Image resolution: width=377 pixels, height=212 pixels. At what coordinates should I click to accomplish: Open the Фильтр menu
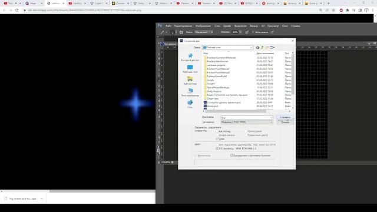pyautogui.click(x=254, y=26)
